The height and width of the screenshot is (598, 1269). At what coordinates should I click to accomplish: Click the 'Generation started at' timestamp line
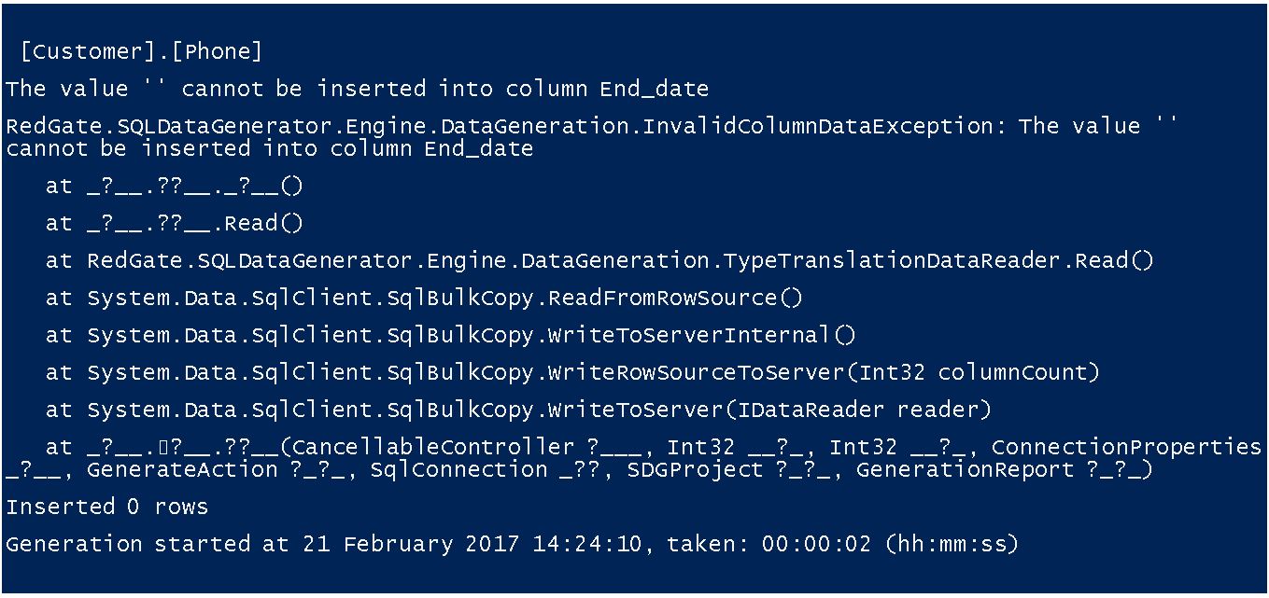click(512, 544)
